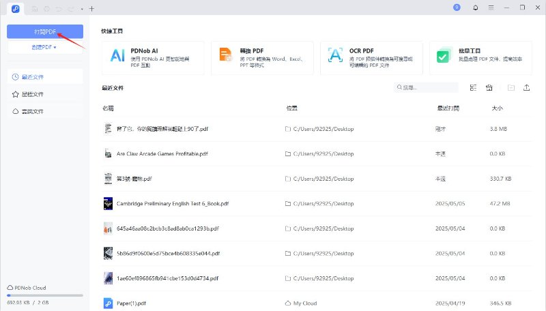546x311 pixels.
Task: Open the Paper(1).pdf file
Action: click(131, 303)
